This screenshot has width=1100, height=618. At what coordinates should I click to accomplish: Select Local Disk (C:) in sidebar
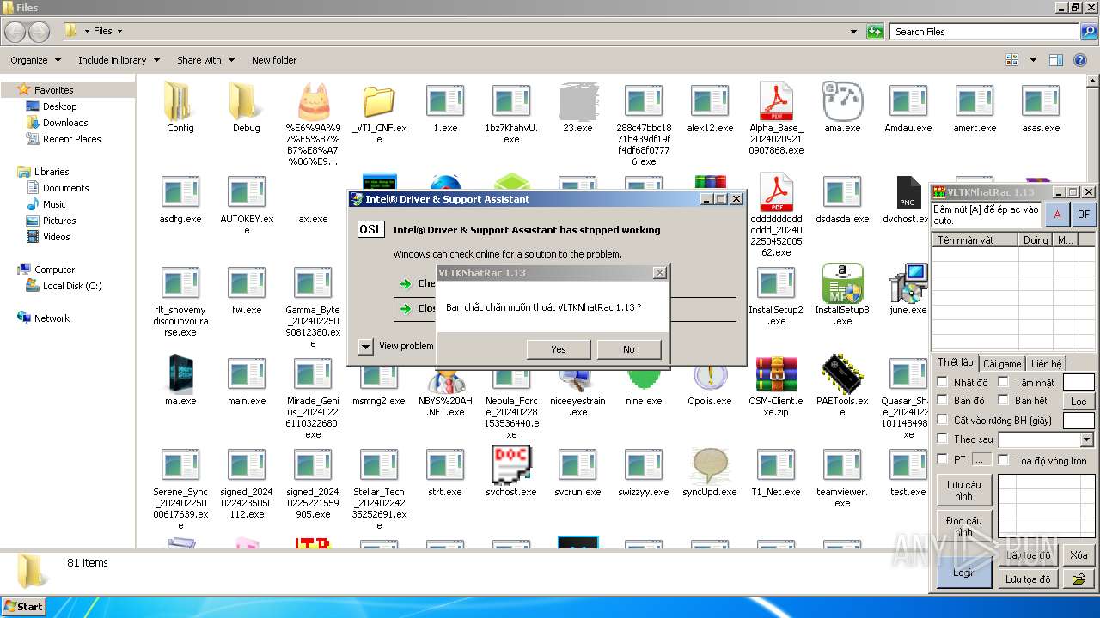tap(72, 286)
